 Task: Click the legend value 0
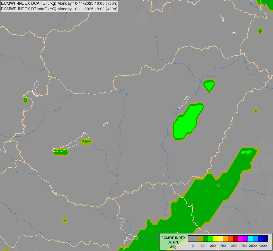pyautogui.click(x=193, y=246)
